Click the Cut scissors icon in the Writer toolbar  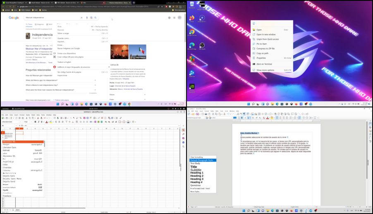(213, 114)
